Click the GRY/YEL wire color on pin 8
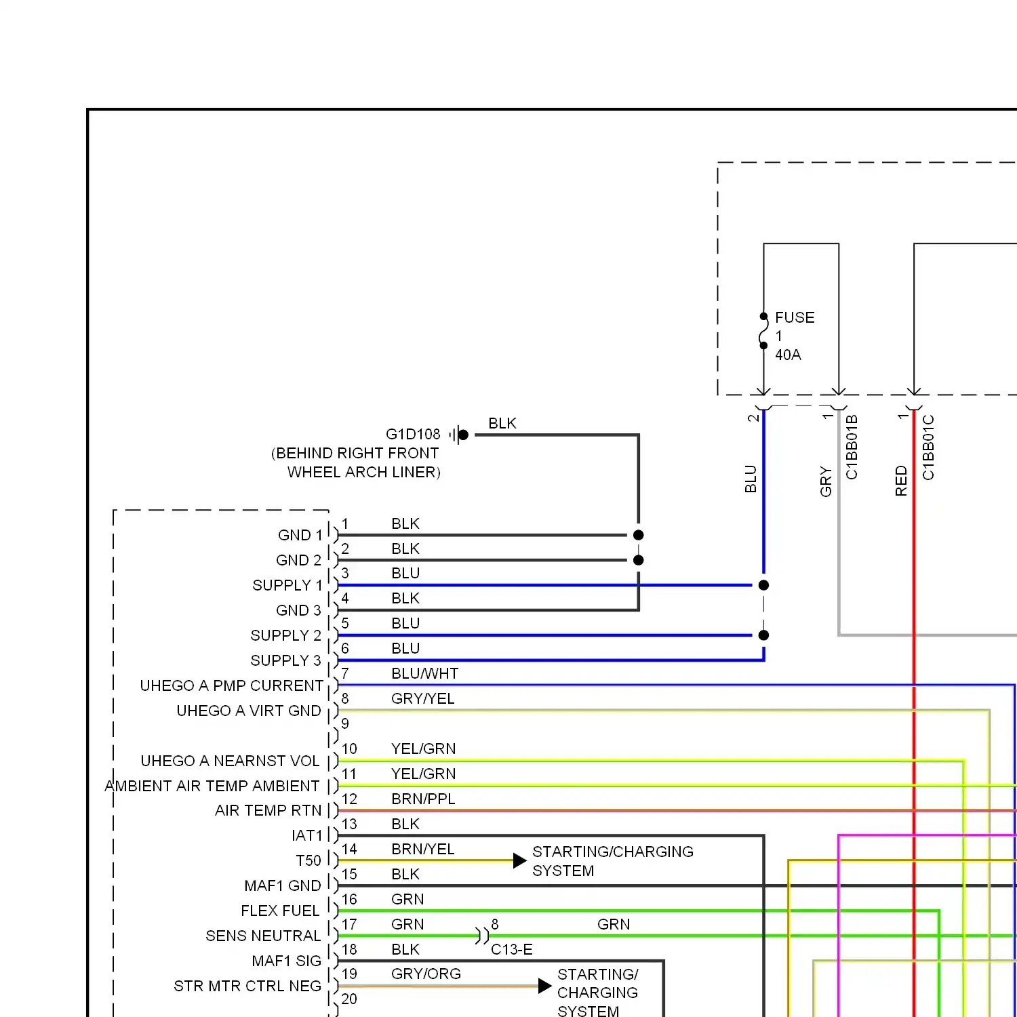 423,698
